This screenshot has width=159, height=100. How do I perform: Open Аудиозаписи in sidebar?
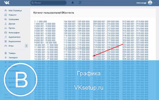point(15,37)
